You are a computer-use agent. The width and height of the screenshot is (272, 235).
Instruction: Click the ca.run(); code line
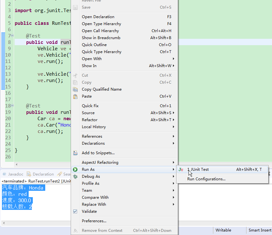(50, 131)
